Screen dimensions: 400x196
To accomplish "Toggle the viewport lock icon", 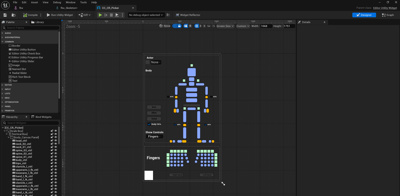I will coord(179,26).
